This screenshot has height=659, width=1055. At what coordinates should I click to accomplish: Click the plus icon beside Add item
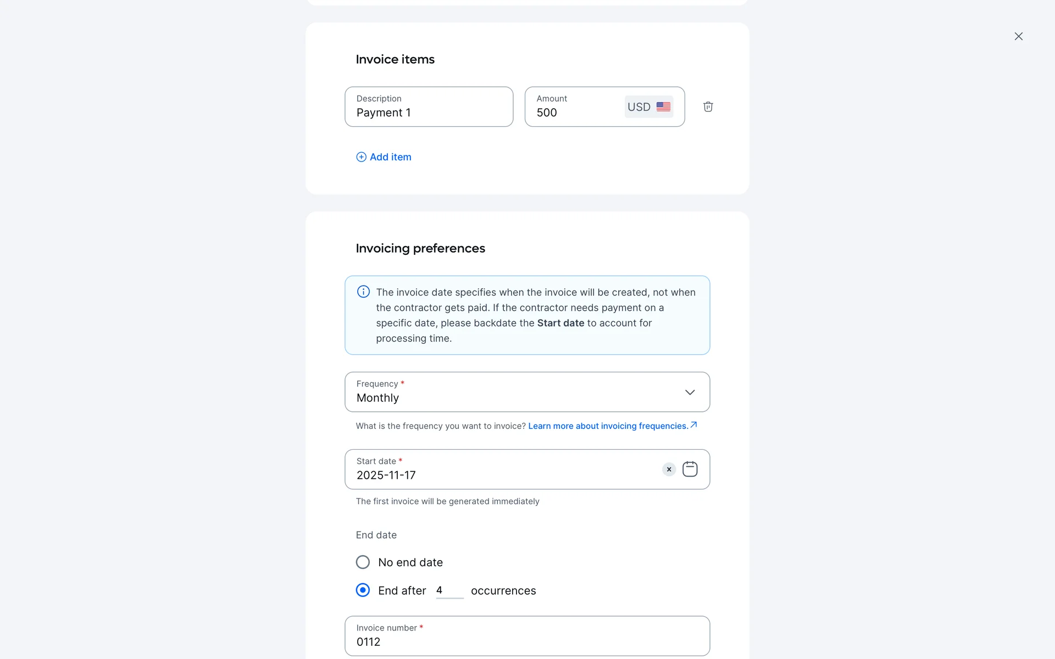tap(361, 157)
